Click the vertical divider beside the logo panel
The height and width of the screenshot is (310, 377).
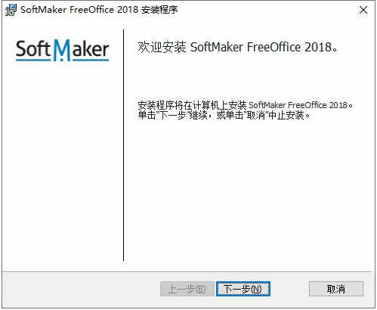(x=123, y=145)
